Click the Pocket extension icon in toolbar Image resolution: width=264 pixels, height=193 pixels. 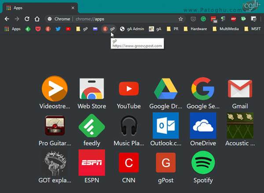click(193, 19)
